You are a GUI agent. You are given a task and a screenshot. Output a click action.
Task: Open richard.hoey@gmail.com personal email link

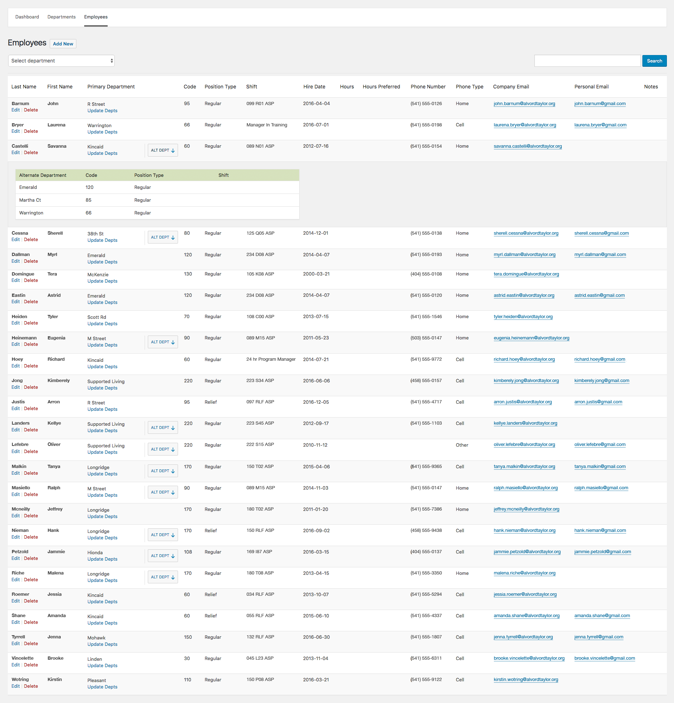pyautogui.click(x=599, y=359)
